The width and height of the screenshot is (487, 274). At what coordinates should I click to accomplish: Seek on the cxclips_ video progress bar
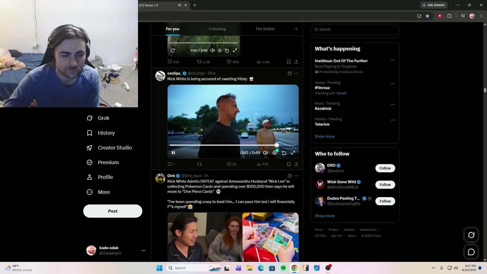coord(233,145)
